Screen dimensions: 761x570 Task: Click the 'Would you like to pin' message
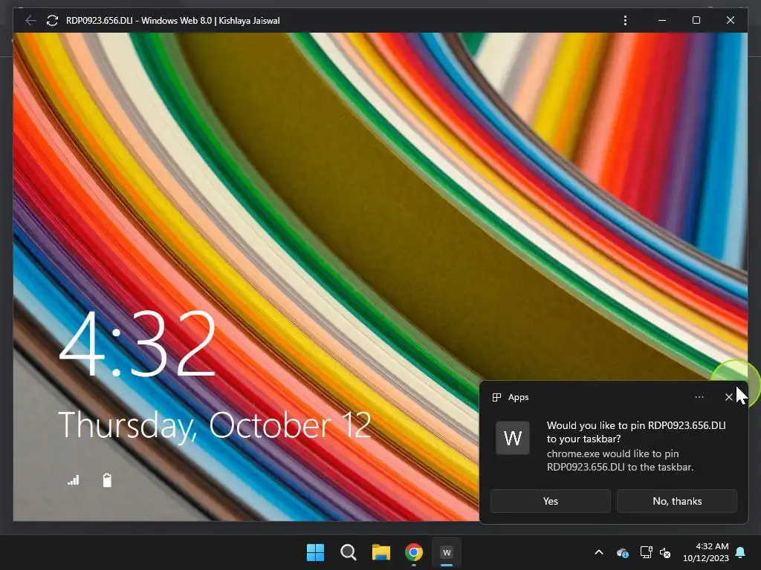pyautogui.click(x=636, y=432)
